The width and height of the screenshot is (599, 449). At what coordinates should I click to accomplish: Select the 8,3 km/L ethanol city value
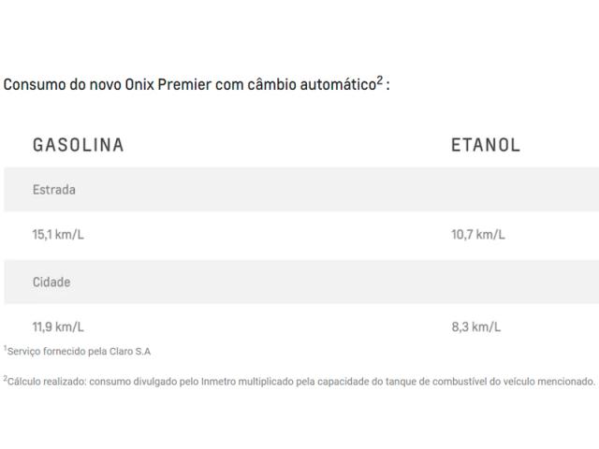476,326
